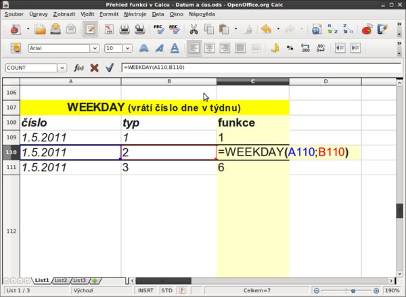Open the Hyperlink dialog icon
Viewport: 406px width, 297px height.
(x=317, y=29)
